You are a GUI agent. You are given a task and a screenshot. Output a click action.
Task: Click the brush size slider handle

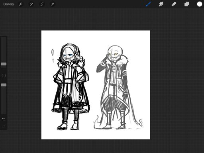pyautogui.click(x=4, y=64)
